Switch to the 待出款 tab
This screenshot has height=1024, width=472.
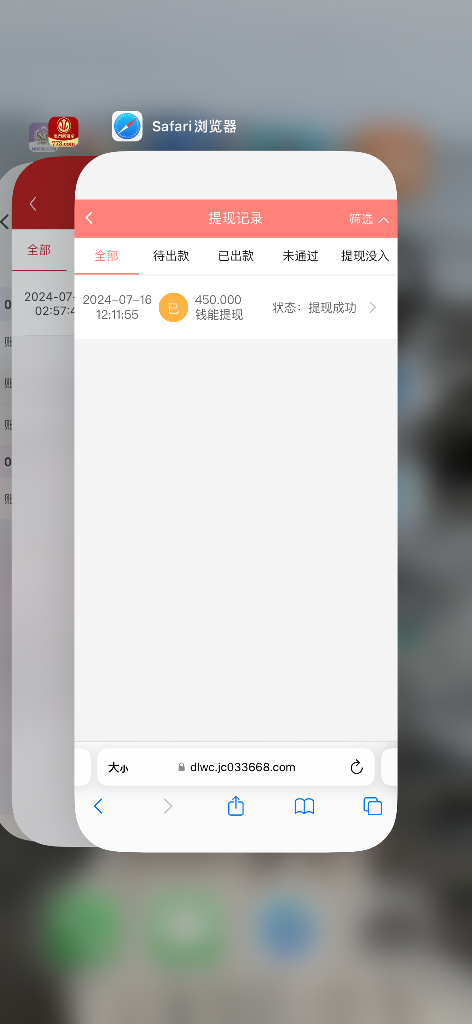[171, 256]
